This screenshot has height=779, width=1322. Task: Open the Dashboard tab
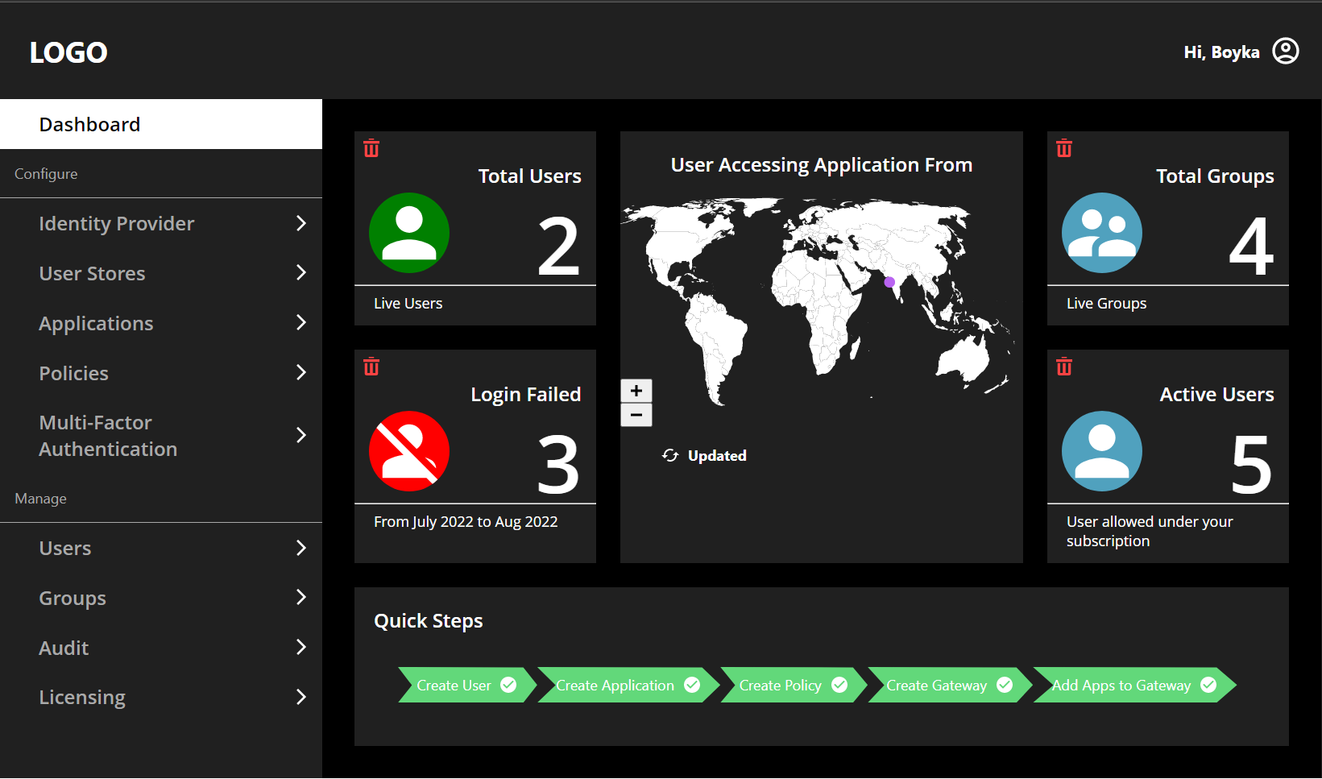[x=89, y=124]
